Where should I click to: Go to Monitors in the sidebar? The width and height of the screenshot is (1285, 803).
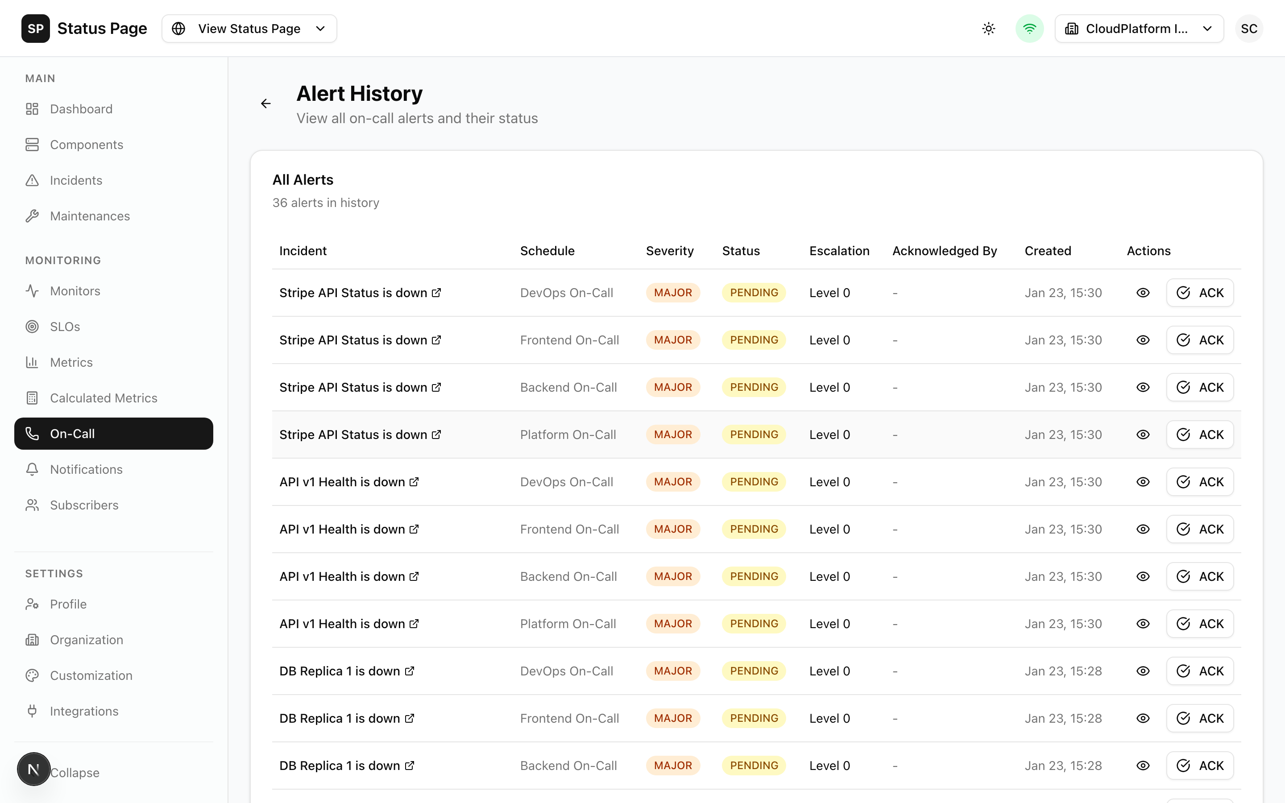75,291
